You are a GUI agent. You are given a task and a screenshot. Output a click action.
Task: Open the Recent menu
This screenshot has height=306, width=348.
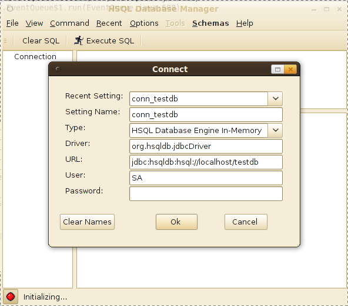tap(109, 23)
